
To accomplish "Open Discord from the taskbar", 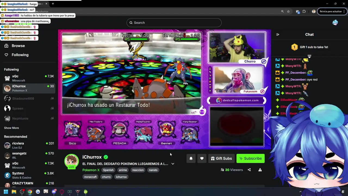I will click(54, 192).
